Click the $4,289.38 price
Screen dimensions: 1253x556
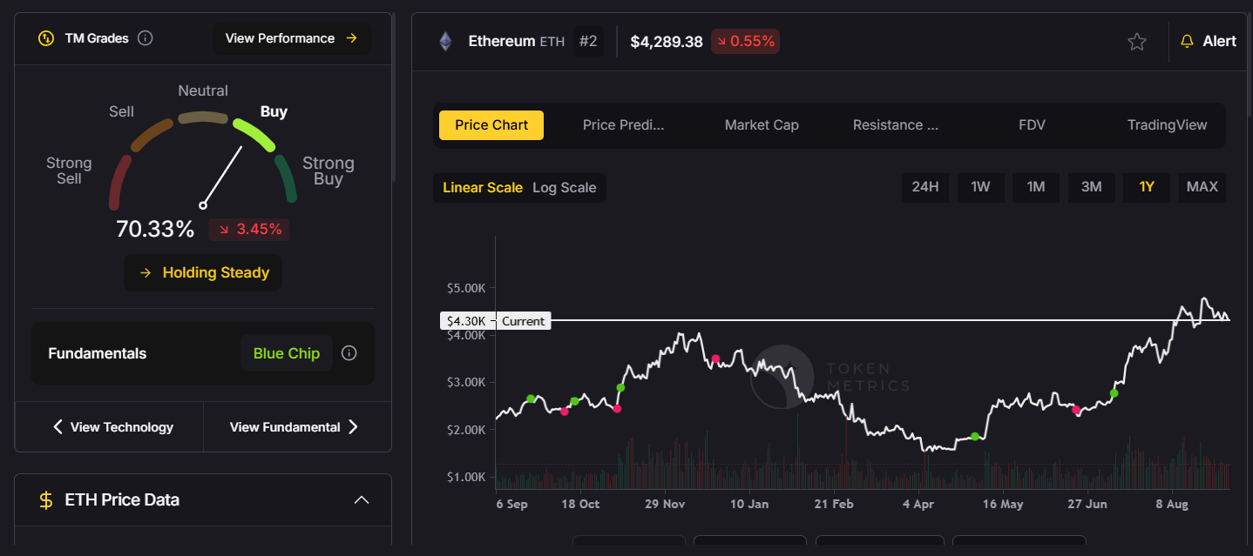pos(667,41)
